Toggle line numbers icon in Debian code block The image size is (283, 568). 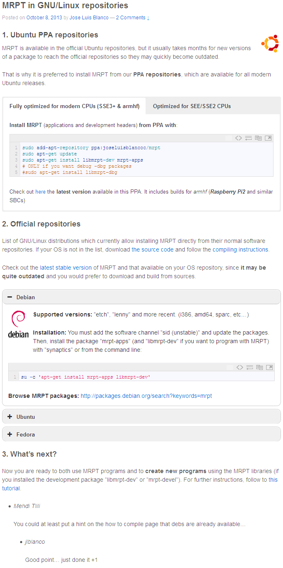click(230, 367)
